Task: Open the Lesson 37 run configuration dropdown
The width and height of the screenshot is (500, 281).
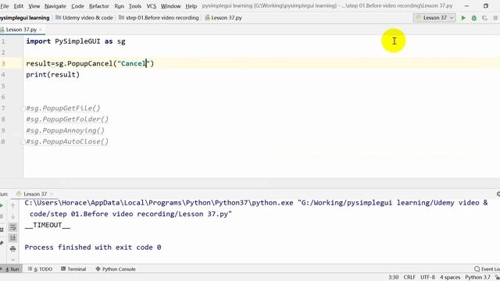Action: 434,18
